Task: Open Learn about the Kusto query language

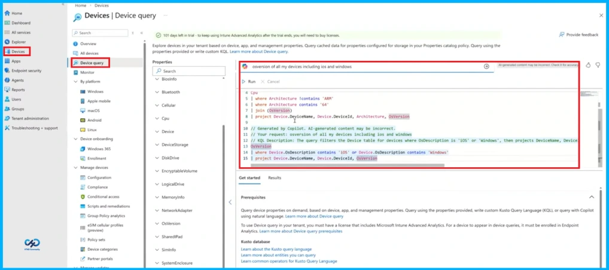Action: click(x=276, y=249)
